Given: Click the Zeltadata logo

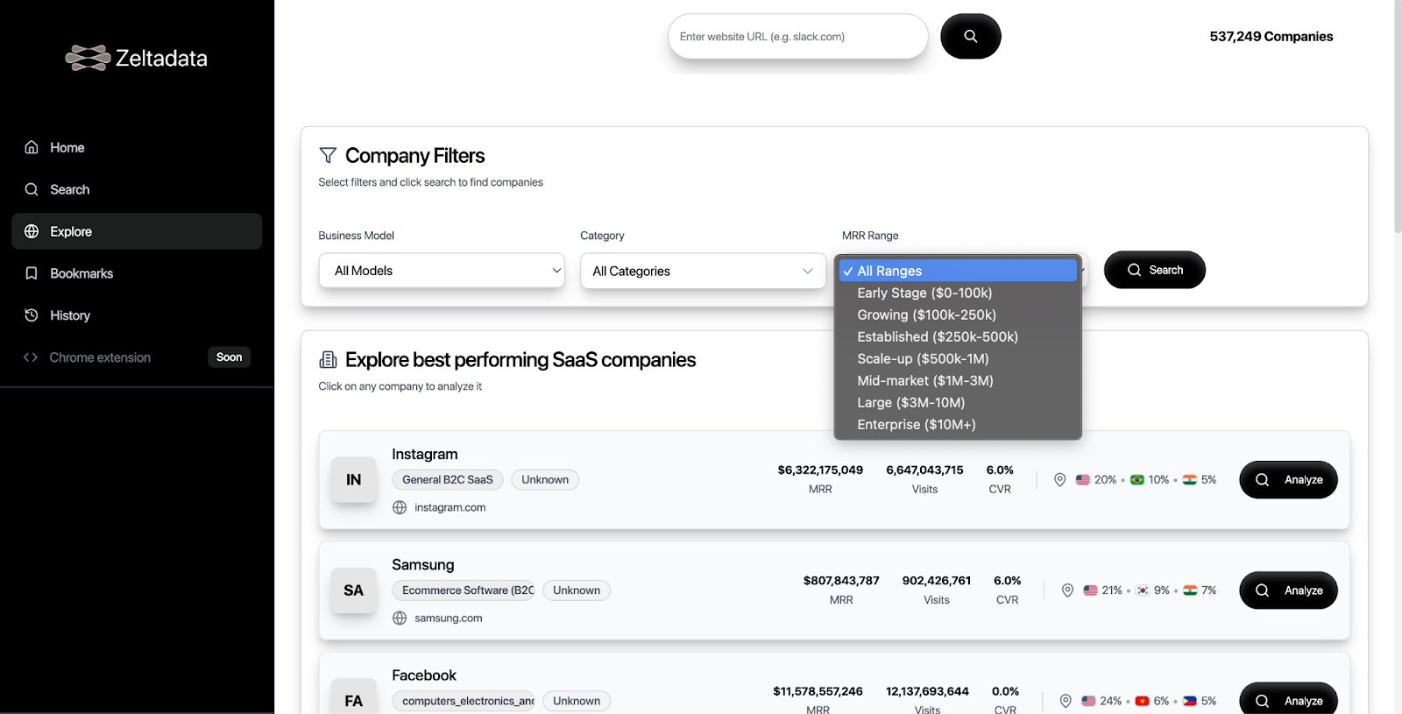Looking at the screenshot, I should click(x=137, y=58).
